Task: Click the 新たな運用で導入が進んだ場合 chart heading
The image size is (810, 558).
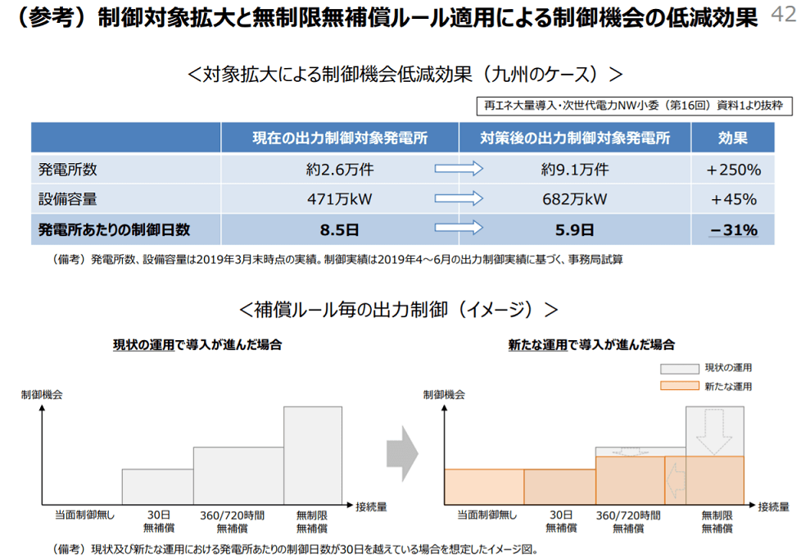Action: [x=592, y=344]
